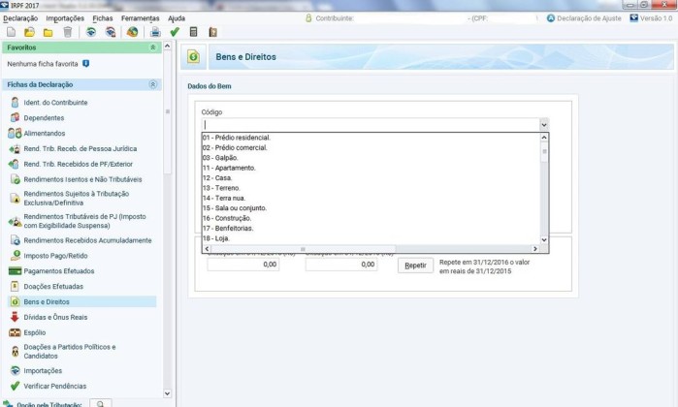The image size is (678, 407).
Task: Click the Código dropdown arrow
Action: 543,125
